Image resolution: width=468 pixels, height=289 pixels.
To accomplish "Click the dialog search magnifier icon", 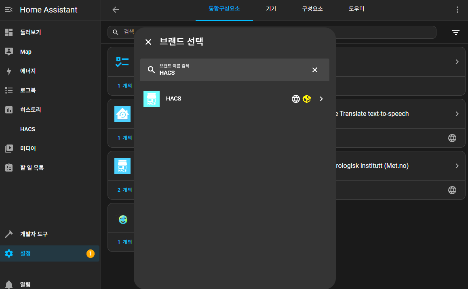I will (x=151, y=70).
